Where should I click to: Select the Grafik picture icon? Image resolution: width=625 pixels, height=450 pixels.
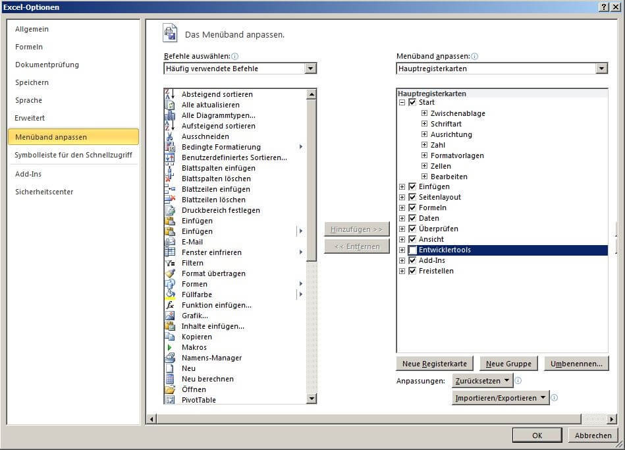pos(170,316)
